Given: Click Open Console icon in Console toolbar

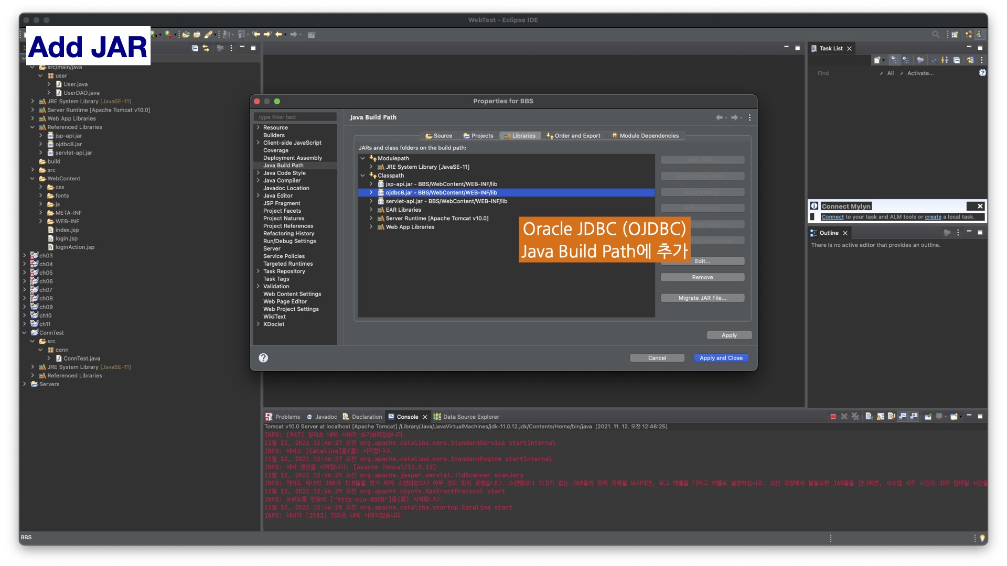Looking at the screenshot, I should pos(954,417).
